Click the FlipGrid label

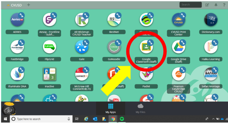[50, 59]
